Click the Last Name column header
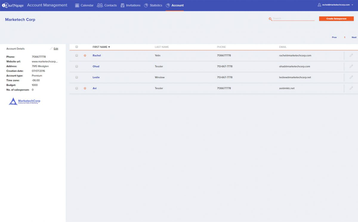 [162, 47]
